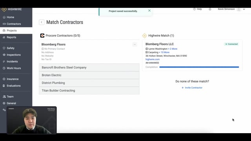Expand the Kevin Simonson user menu chevron
The width and height of the screenshot is (251, 141).
pos(244,9)
